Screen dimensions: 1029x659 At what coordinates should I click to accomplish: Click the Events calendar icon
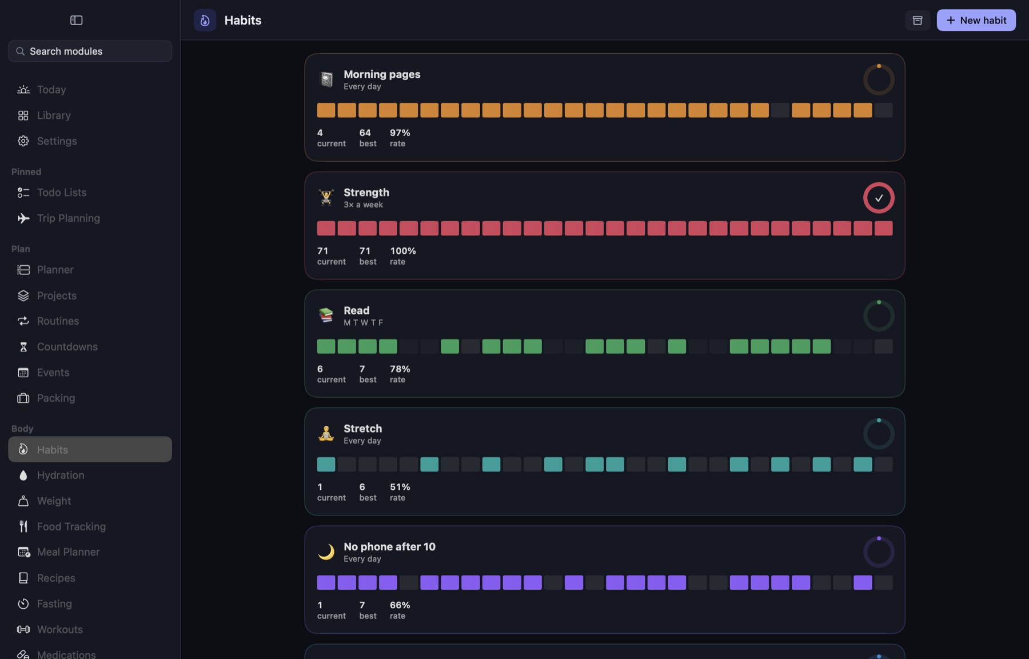pos(23,373)
